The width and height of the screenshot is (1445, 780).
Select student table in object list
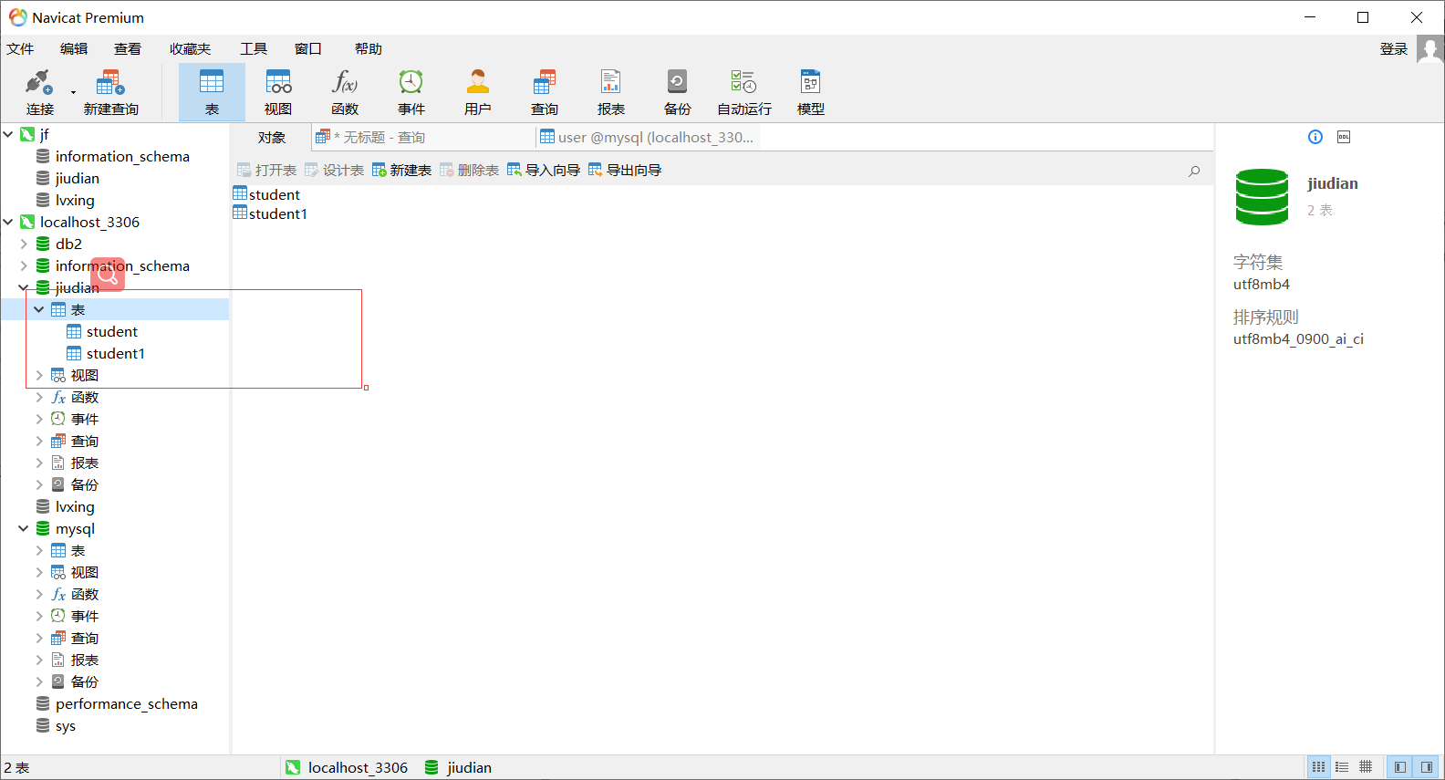[x=266, y=194]
